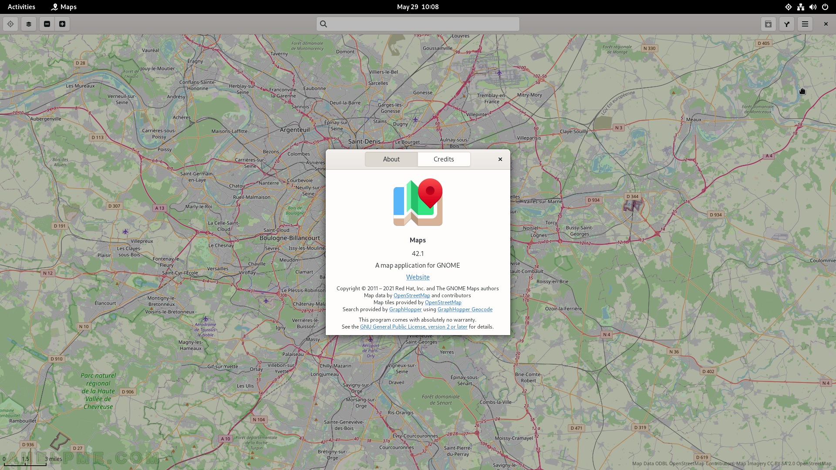Screen dimensions: 836x470
Task: Toggle the route planner icon
Action: 787,24
